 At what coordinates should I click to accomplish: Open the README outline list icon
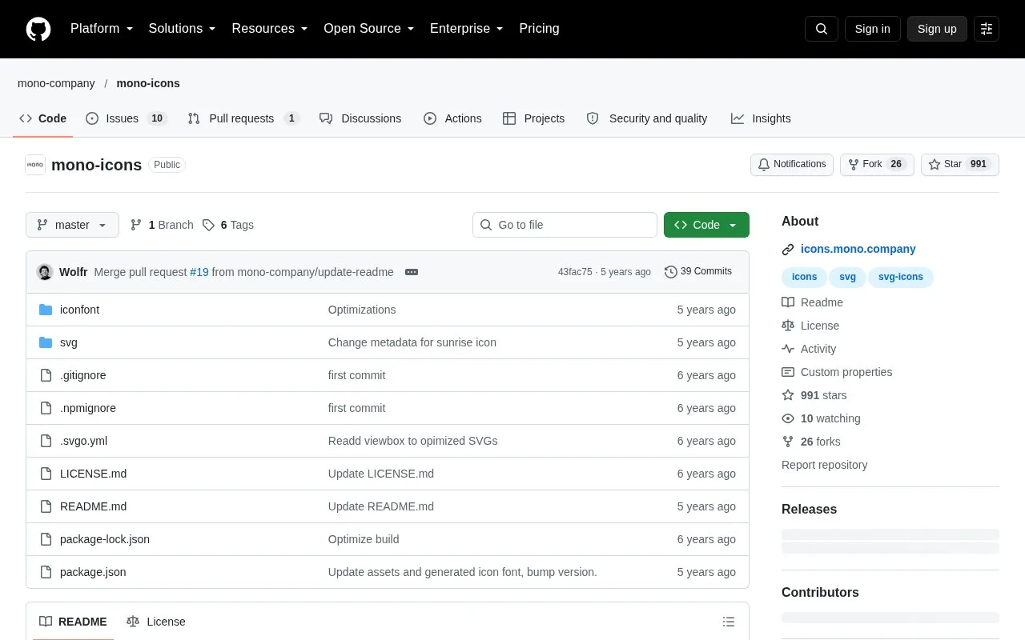tap(729, 622)
